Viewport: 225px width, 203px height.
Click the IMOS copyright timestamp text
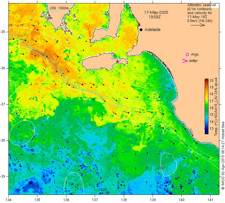coord(223,156)
